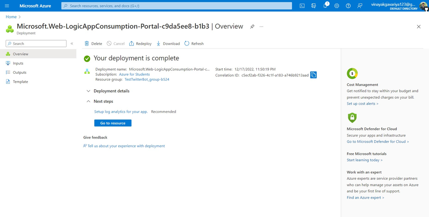The image size is (429, 217).
Task: Click the Microsoft Azure logo text
Action: pyautogui.click(x=35, y=6)
